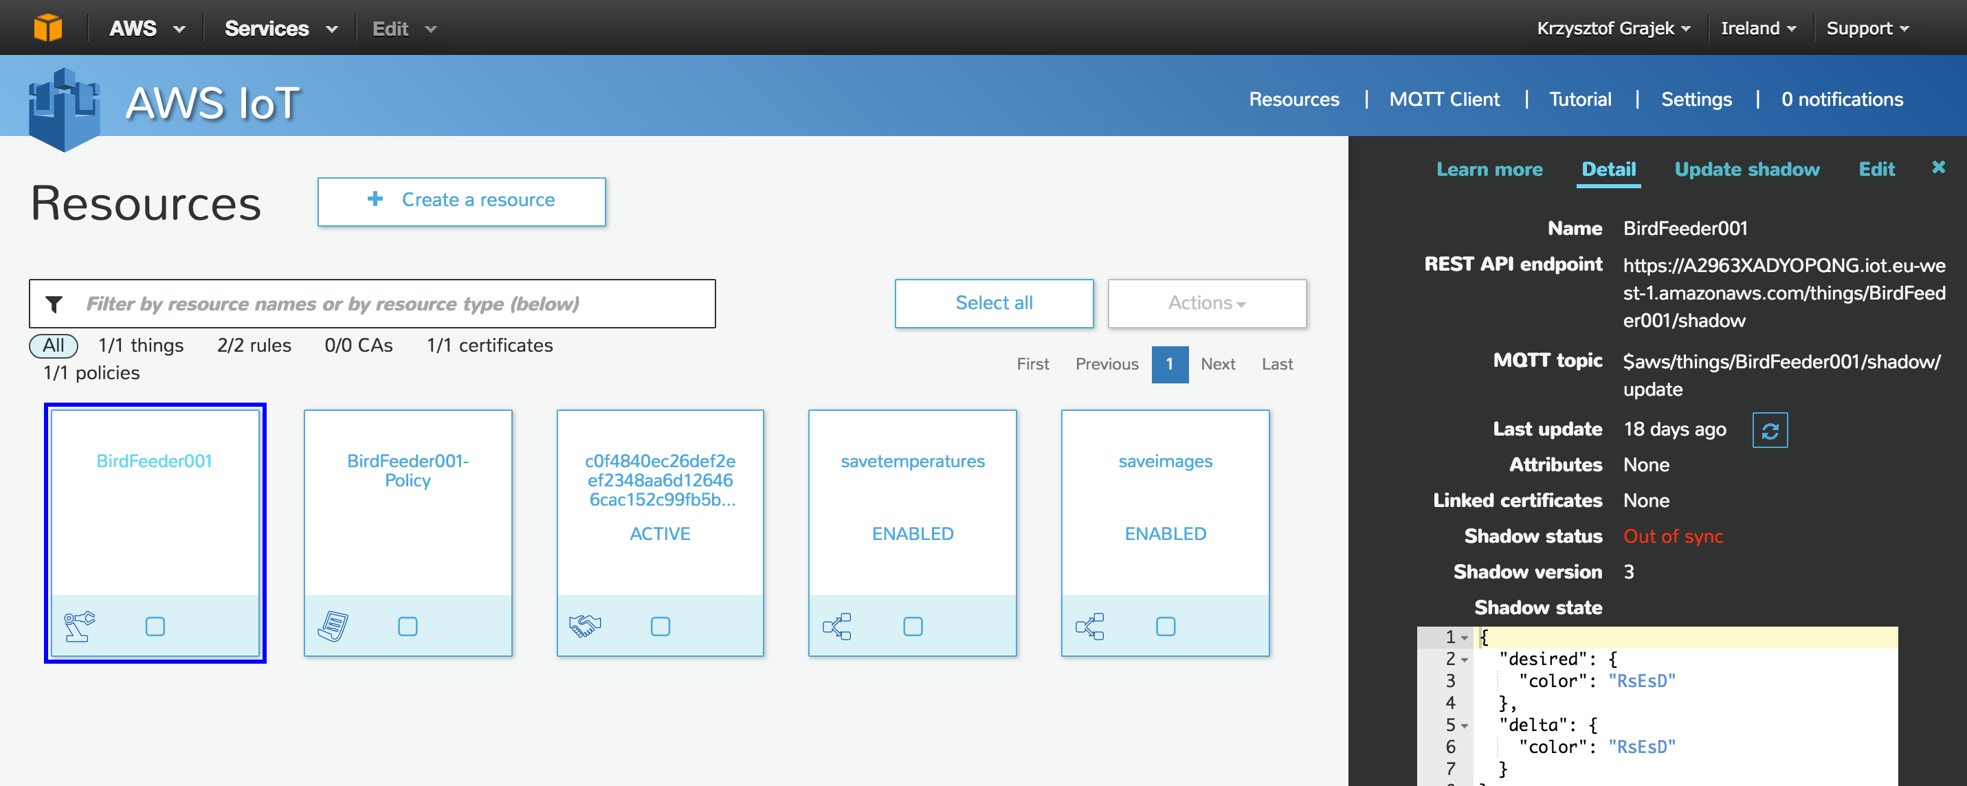The height and width of the screenshot is (786, 1967).
Task: Click inside the shadow state JSON editor
Action: [x=1658, y=706]
